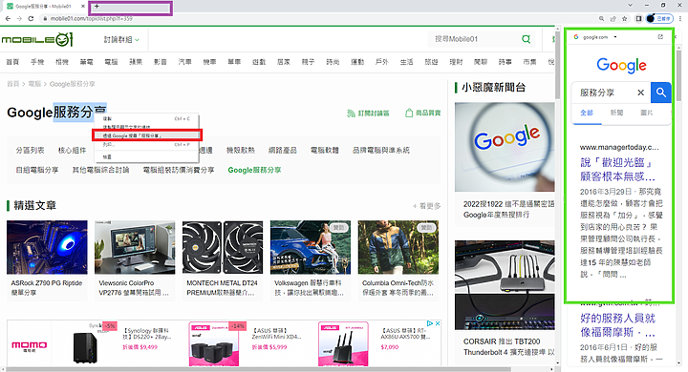Click the Google logo in side panel
Image resolution: width=688 pixels, height=372 pixels.
[x=621, y=65]
